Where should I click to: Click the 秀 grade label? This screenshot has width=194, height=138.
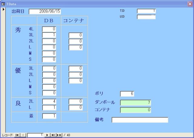coord(18,30)
